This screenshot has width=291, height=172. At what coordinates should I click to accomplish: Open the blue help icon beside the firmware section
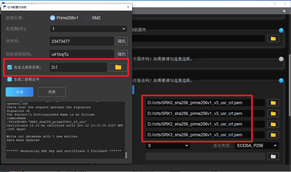(281, 30)
